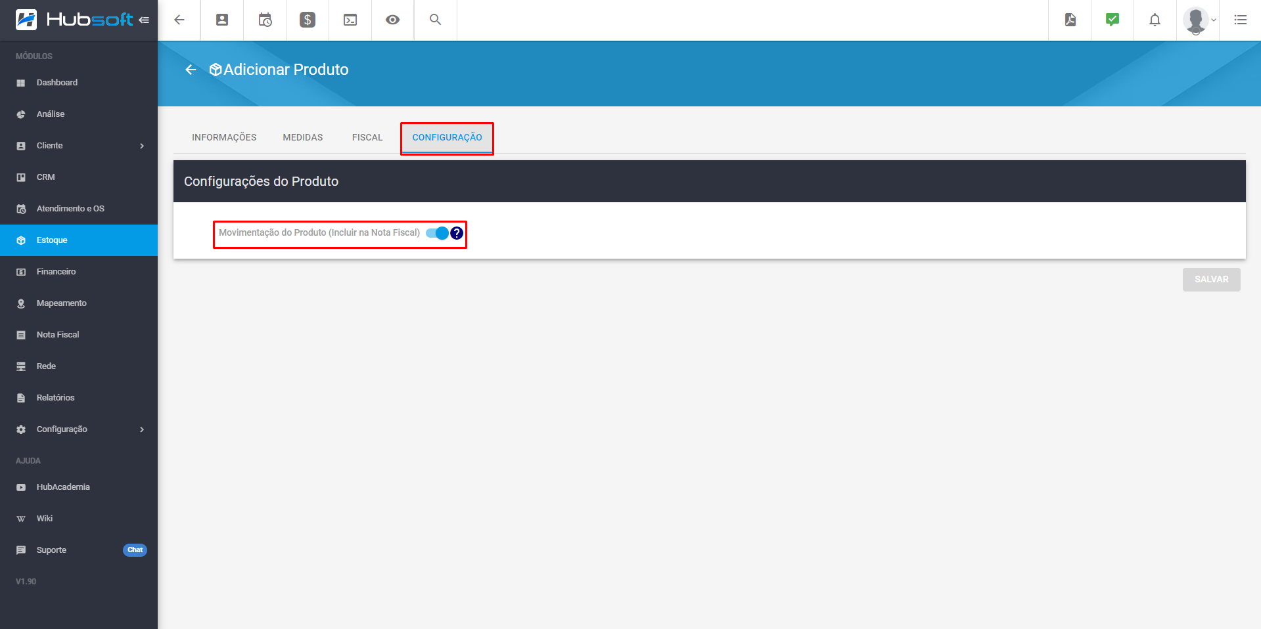Screen dimensions: 1261x629
Task: Open the Wiki link
Action: pyautogui.click(x=79, y=519)
